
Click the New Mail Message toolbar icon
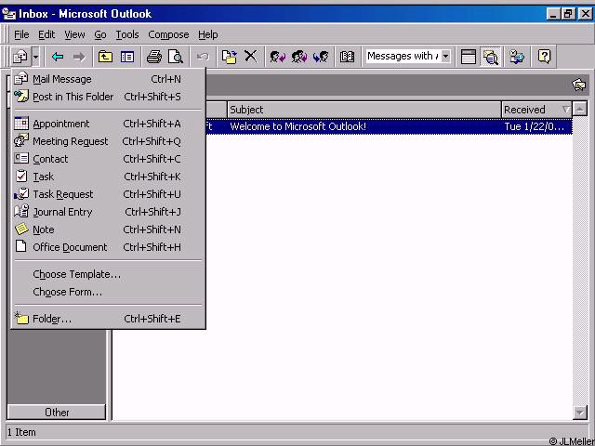click(x=20, y=58)
